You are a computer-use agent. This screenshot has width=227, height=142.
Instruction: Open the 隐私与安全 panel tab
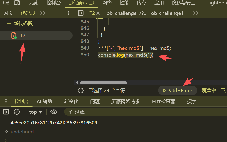click(x=183, y=3)
